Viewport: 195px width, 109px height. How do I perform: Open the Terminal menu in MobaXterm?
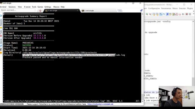pyautogui.click(x=3, y=7)
